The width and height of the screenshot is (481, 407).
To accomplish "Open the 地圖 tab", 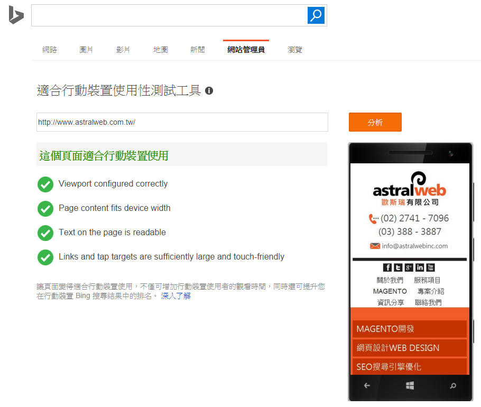I will (161, 50).
